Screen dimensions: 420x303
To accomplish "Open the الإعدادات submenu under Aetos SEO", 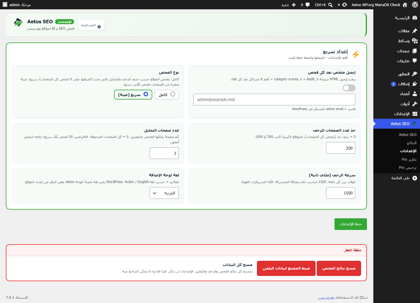I will click(408, 151).
